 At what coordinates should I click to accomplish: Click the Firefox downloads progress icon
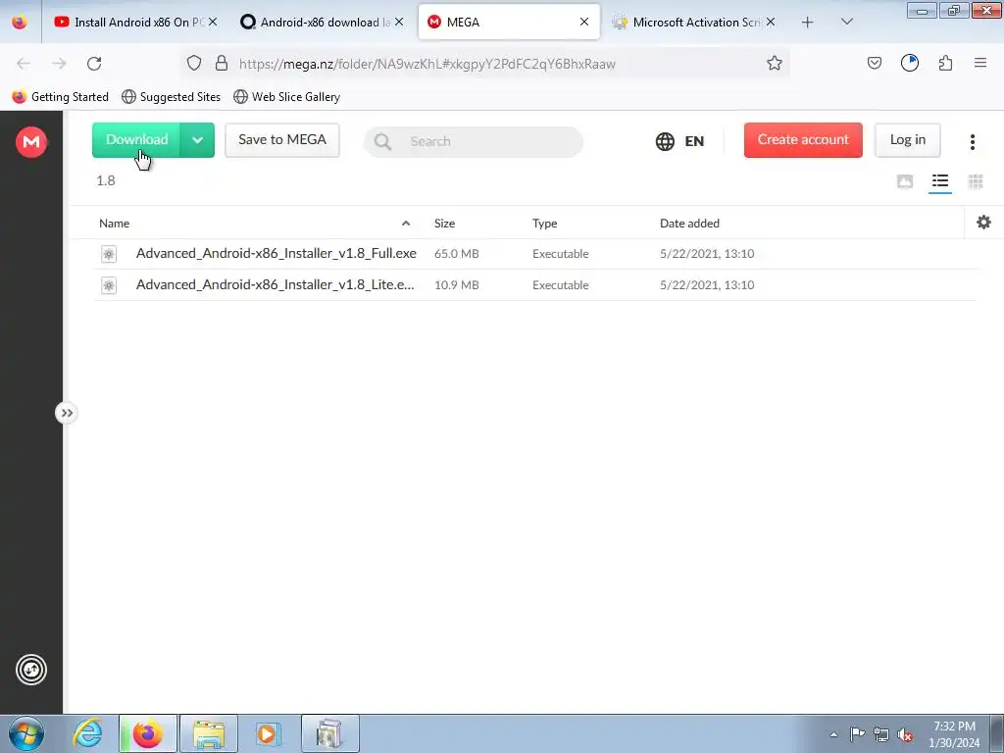pos(909,64)
